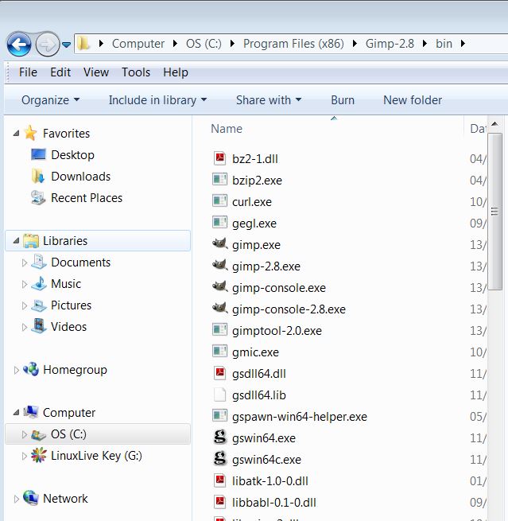Click the gsdll64.lib blank file icon

[219, 395]
